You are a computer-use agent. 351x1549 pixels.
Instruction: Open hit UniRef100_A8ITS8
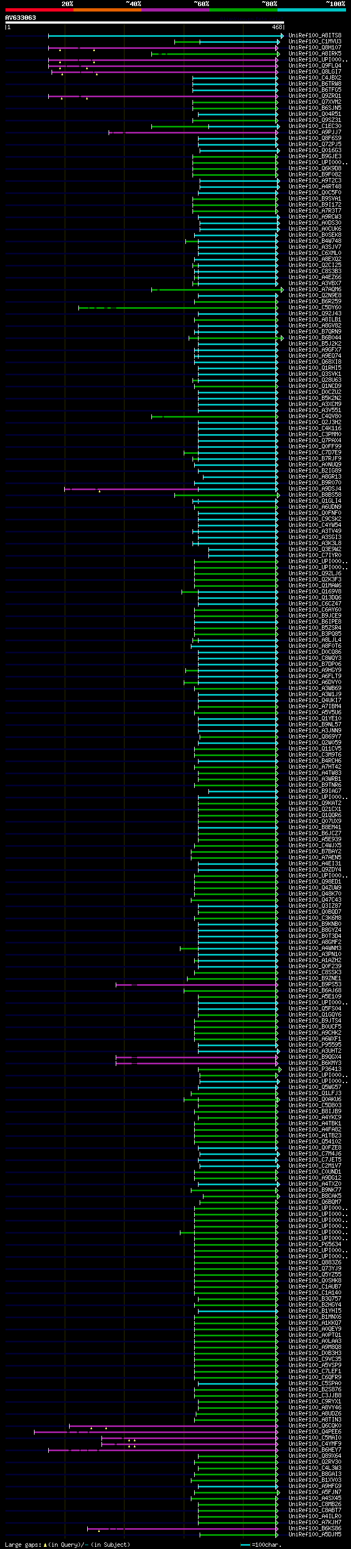tap(314, 36)
